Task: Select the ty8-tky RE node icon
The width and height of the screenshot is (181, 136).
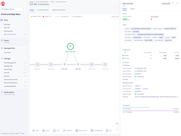Action: [78, 65]
